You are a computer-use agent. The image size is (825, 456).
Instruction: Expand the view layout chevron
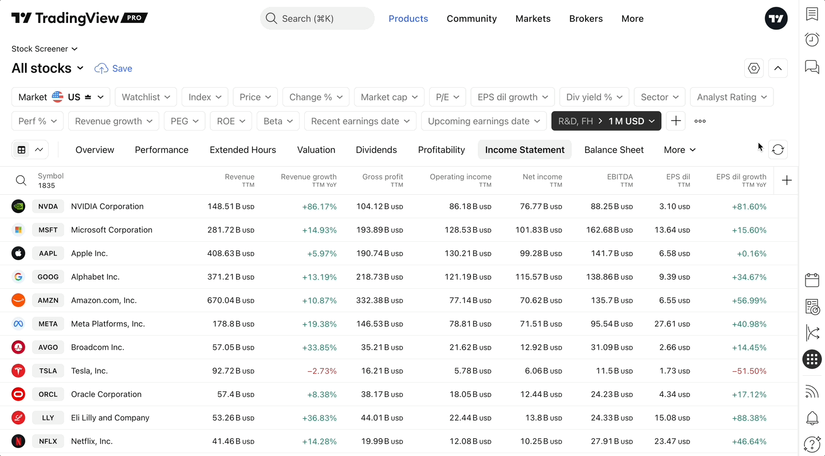pos(39,150)
